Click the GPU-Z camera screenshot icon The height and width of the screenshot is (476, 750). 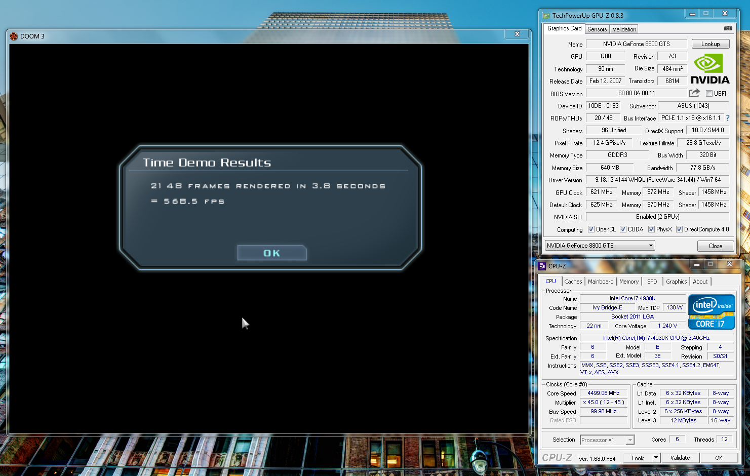click(x=728, y=28)
